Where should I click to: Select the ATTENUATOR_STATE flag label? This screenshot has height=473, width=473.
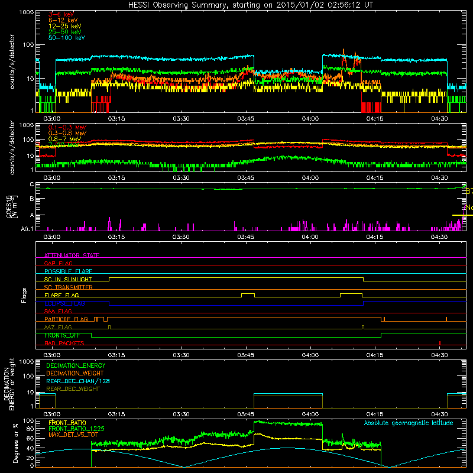[72, 255]
